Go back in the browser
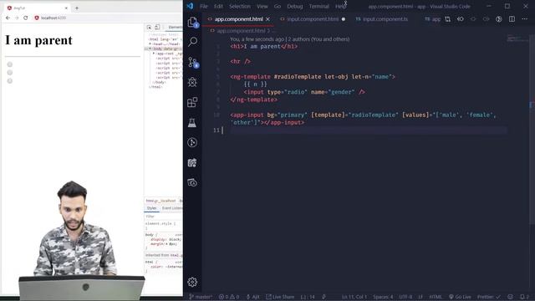The height and width of the screenshot is (301, 535). (x=8, y=18)
